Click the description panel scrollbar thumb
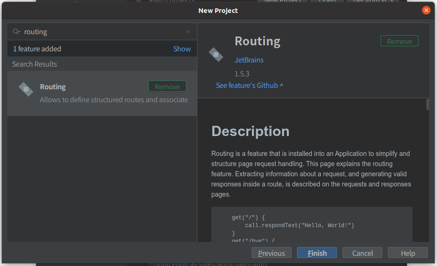This screenshot has width=437, height=266. 428,105
